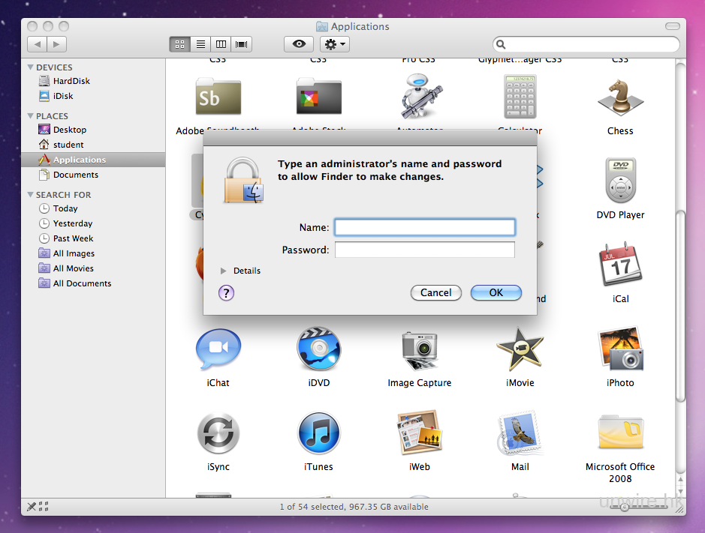Expand the Details disclosure triangle
Viewport: 705px width, 533px height.
224,271
